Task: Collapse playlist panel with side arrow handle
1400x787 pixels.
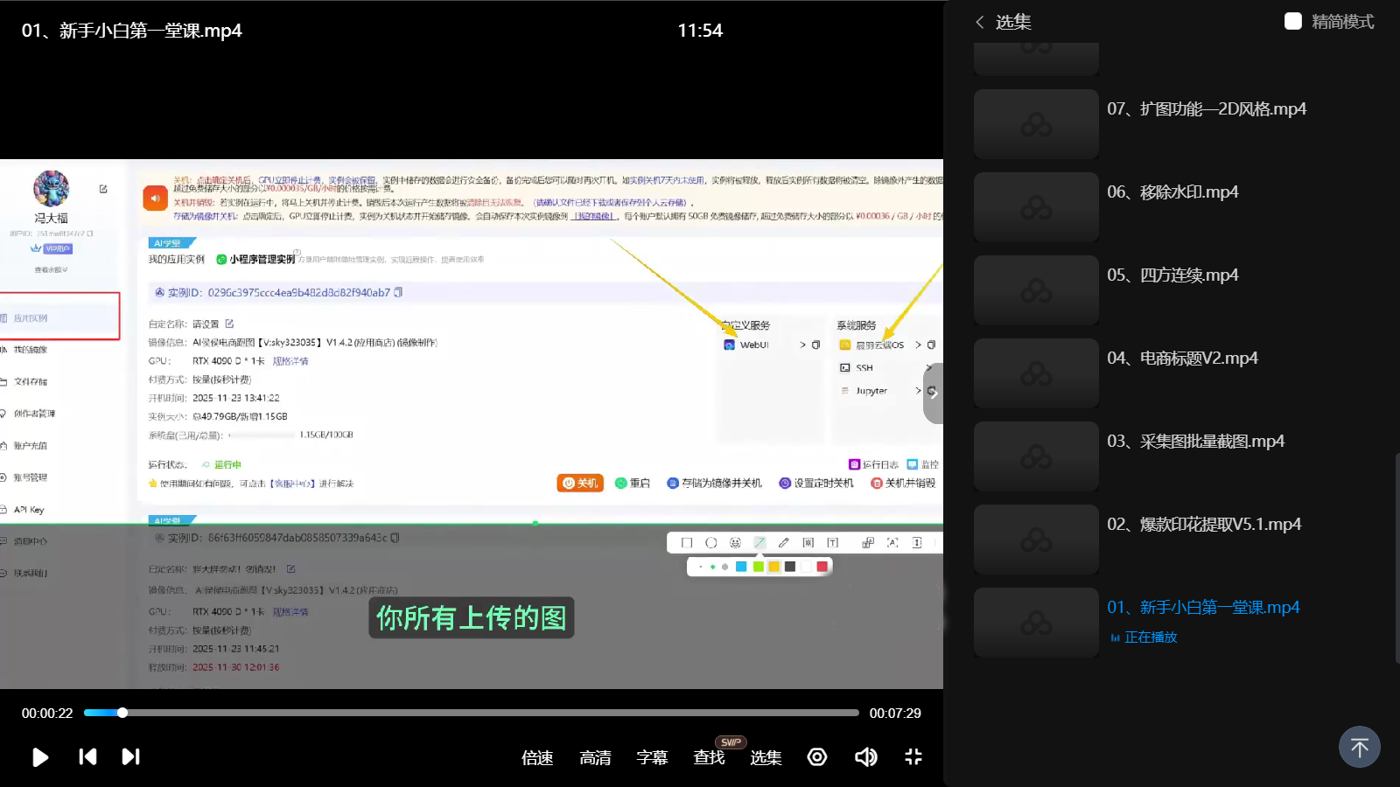Action: 934,393
